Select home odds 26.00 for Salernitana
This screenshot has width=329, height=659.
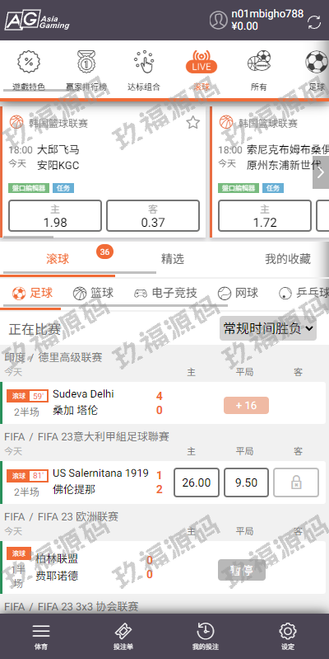pos(197,482)
